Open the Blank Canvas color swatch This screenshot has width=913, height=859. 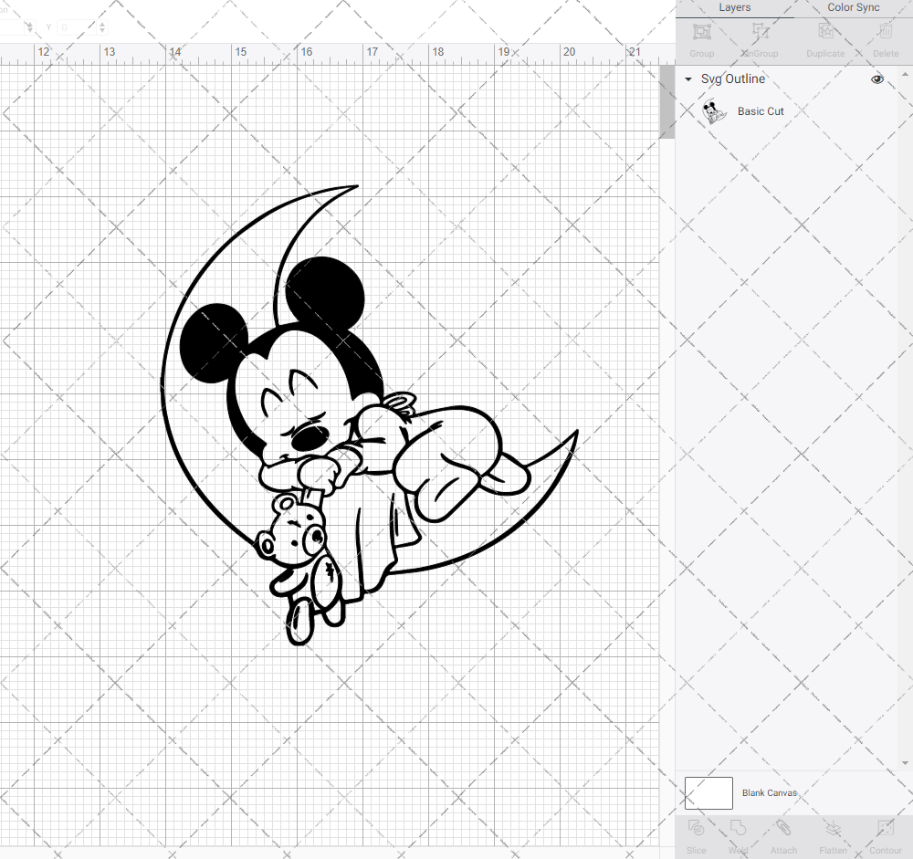pyautogui.click(x=708, y=792)
